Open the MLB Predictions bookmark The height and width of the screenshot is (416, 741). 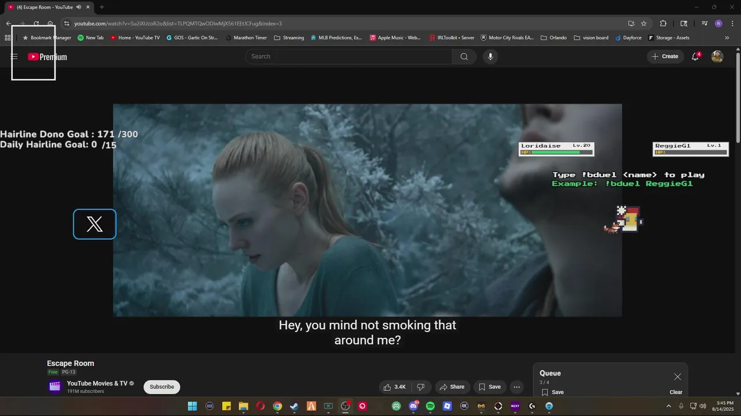(336, 38)
